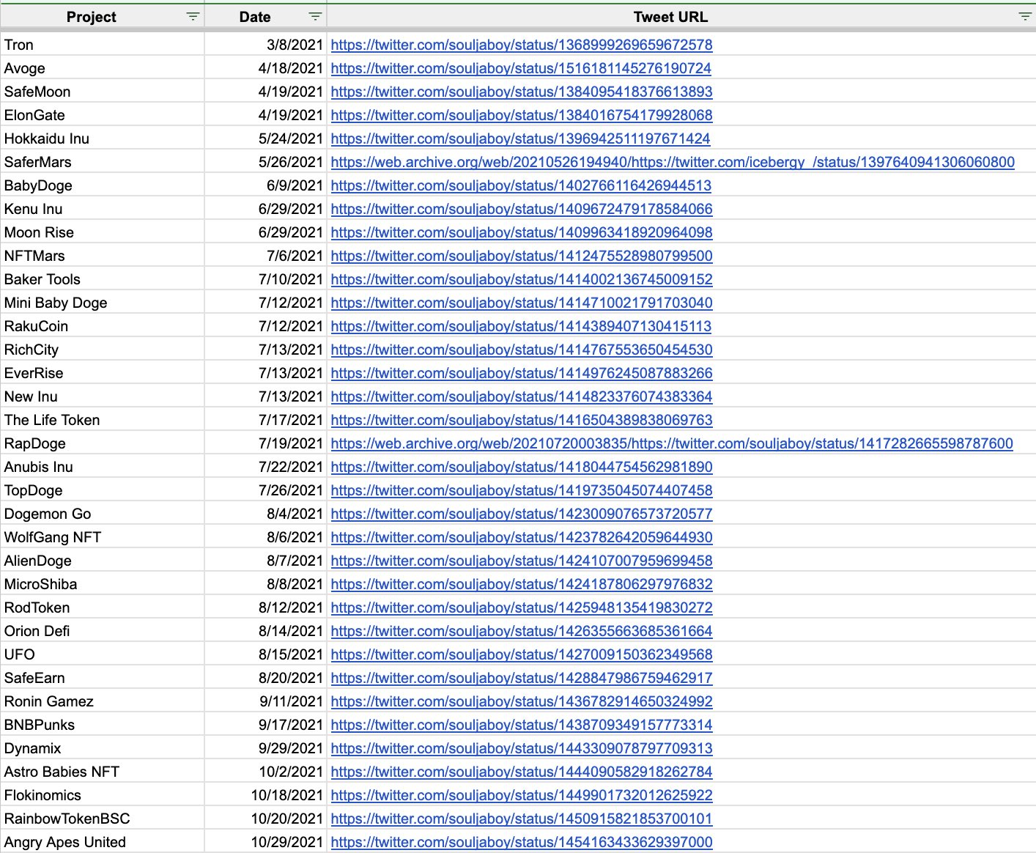Screen dimensions: 1036x853
Task: Open the WolfGang NFT tweet link
Action: click(522, 537)
